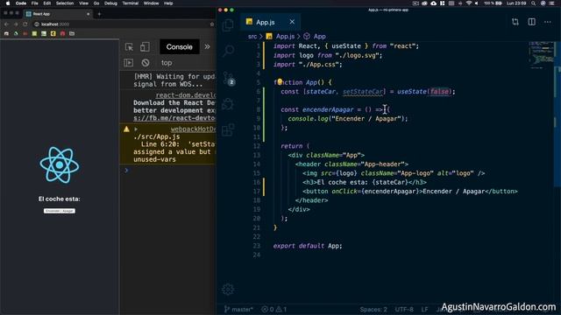Image resolution: width=561 pixels, height=315 pixels.
Task: Click the Wi-Fi status icon
Action: tap(468, 3)
